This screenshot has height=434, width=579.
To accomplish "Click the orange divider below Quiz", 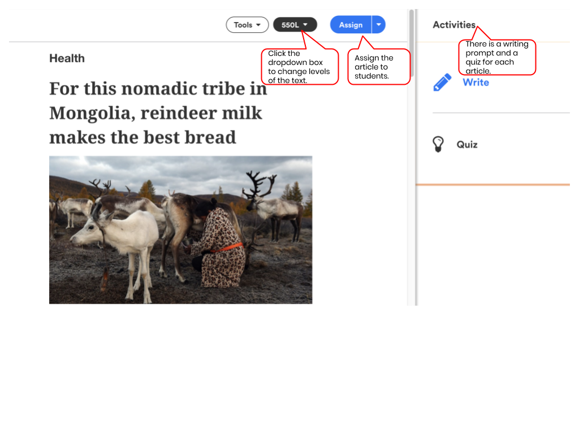I will coord(492,185).
